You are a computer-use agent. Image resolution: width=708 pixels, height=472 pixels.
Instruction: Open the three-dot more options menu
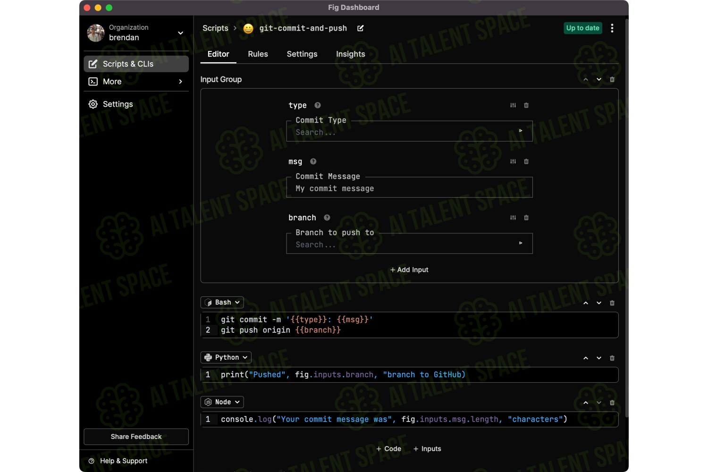pyautogui.click(x=612, y=28)
